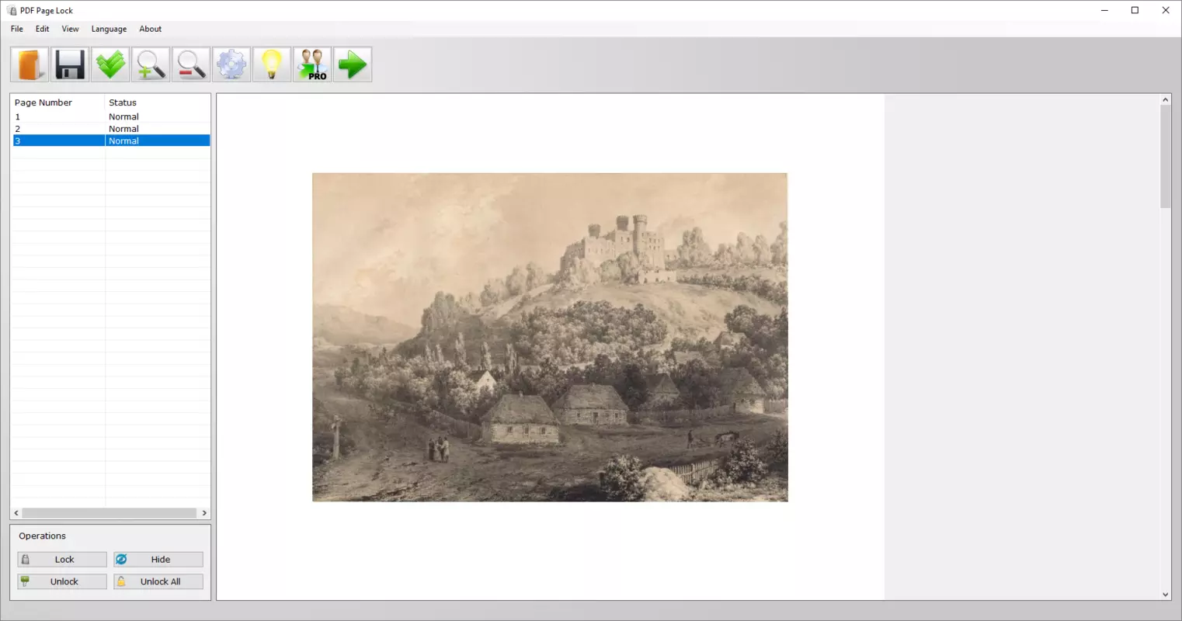
Task: Click the Normal status of page 1
Action: tap(123, 116)
